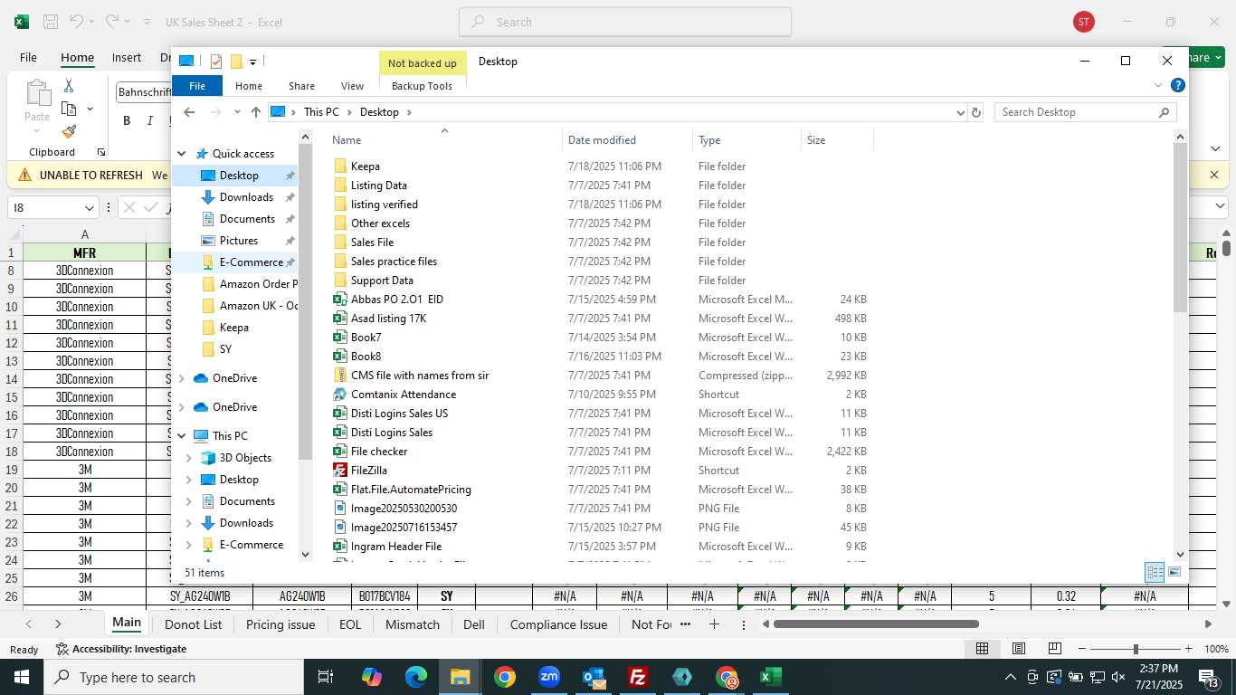Click the Excel Save icon in title bar
Screen dimensions: 1236x695
click(51, 21)
